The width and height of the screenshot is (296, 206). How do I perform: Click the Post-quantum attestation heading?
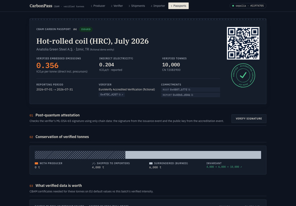click(58, 115)
